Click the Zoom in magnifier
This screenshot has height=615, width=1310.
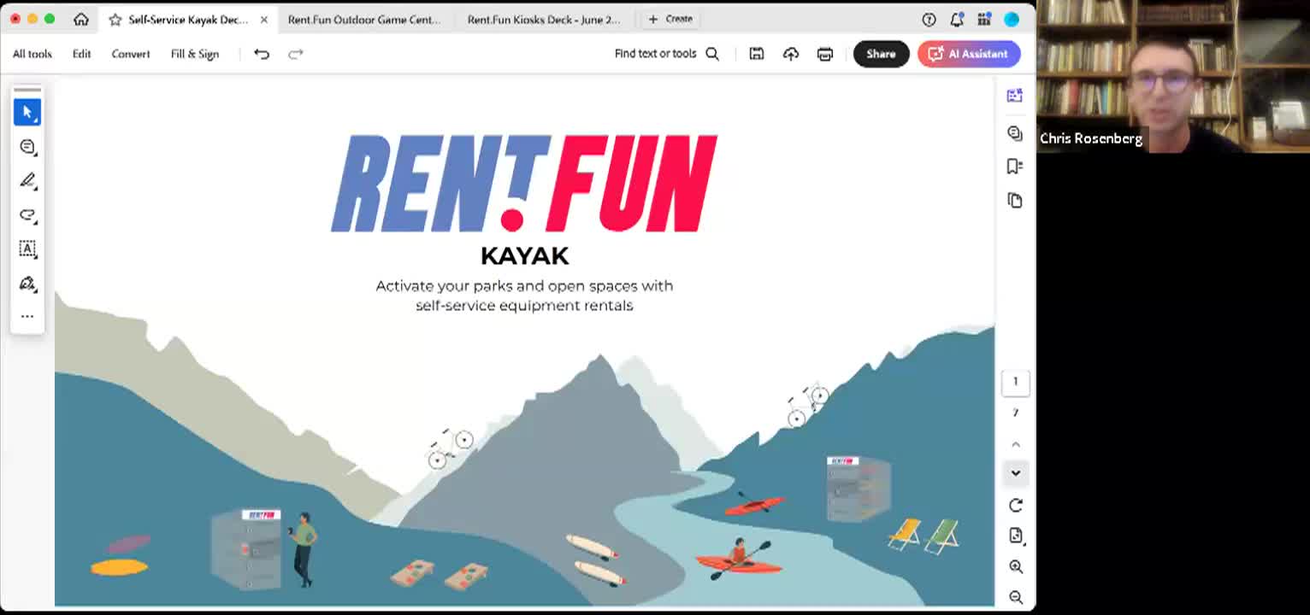1016,566
